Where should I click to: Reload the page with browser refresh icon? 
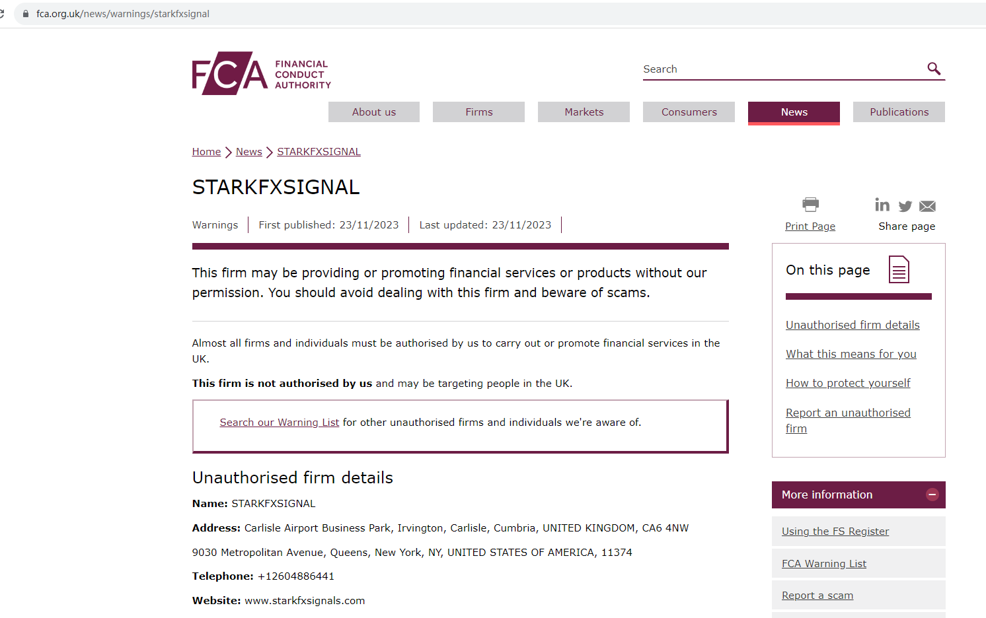[2, 14]
